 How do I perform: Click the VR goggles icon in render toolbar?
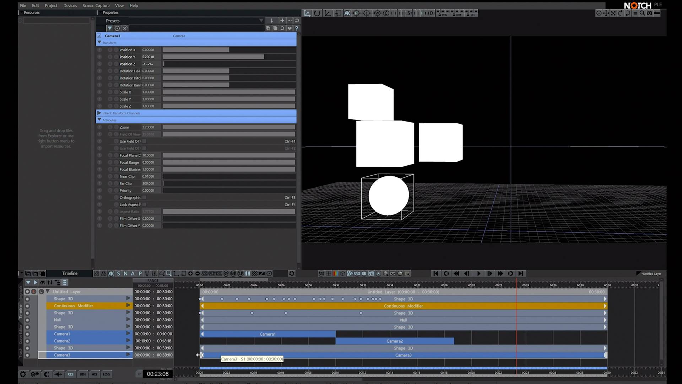click(x=393, y=273)
